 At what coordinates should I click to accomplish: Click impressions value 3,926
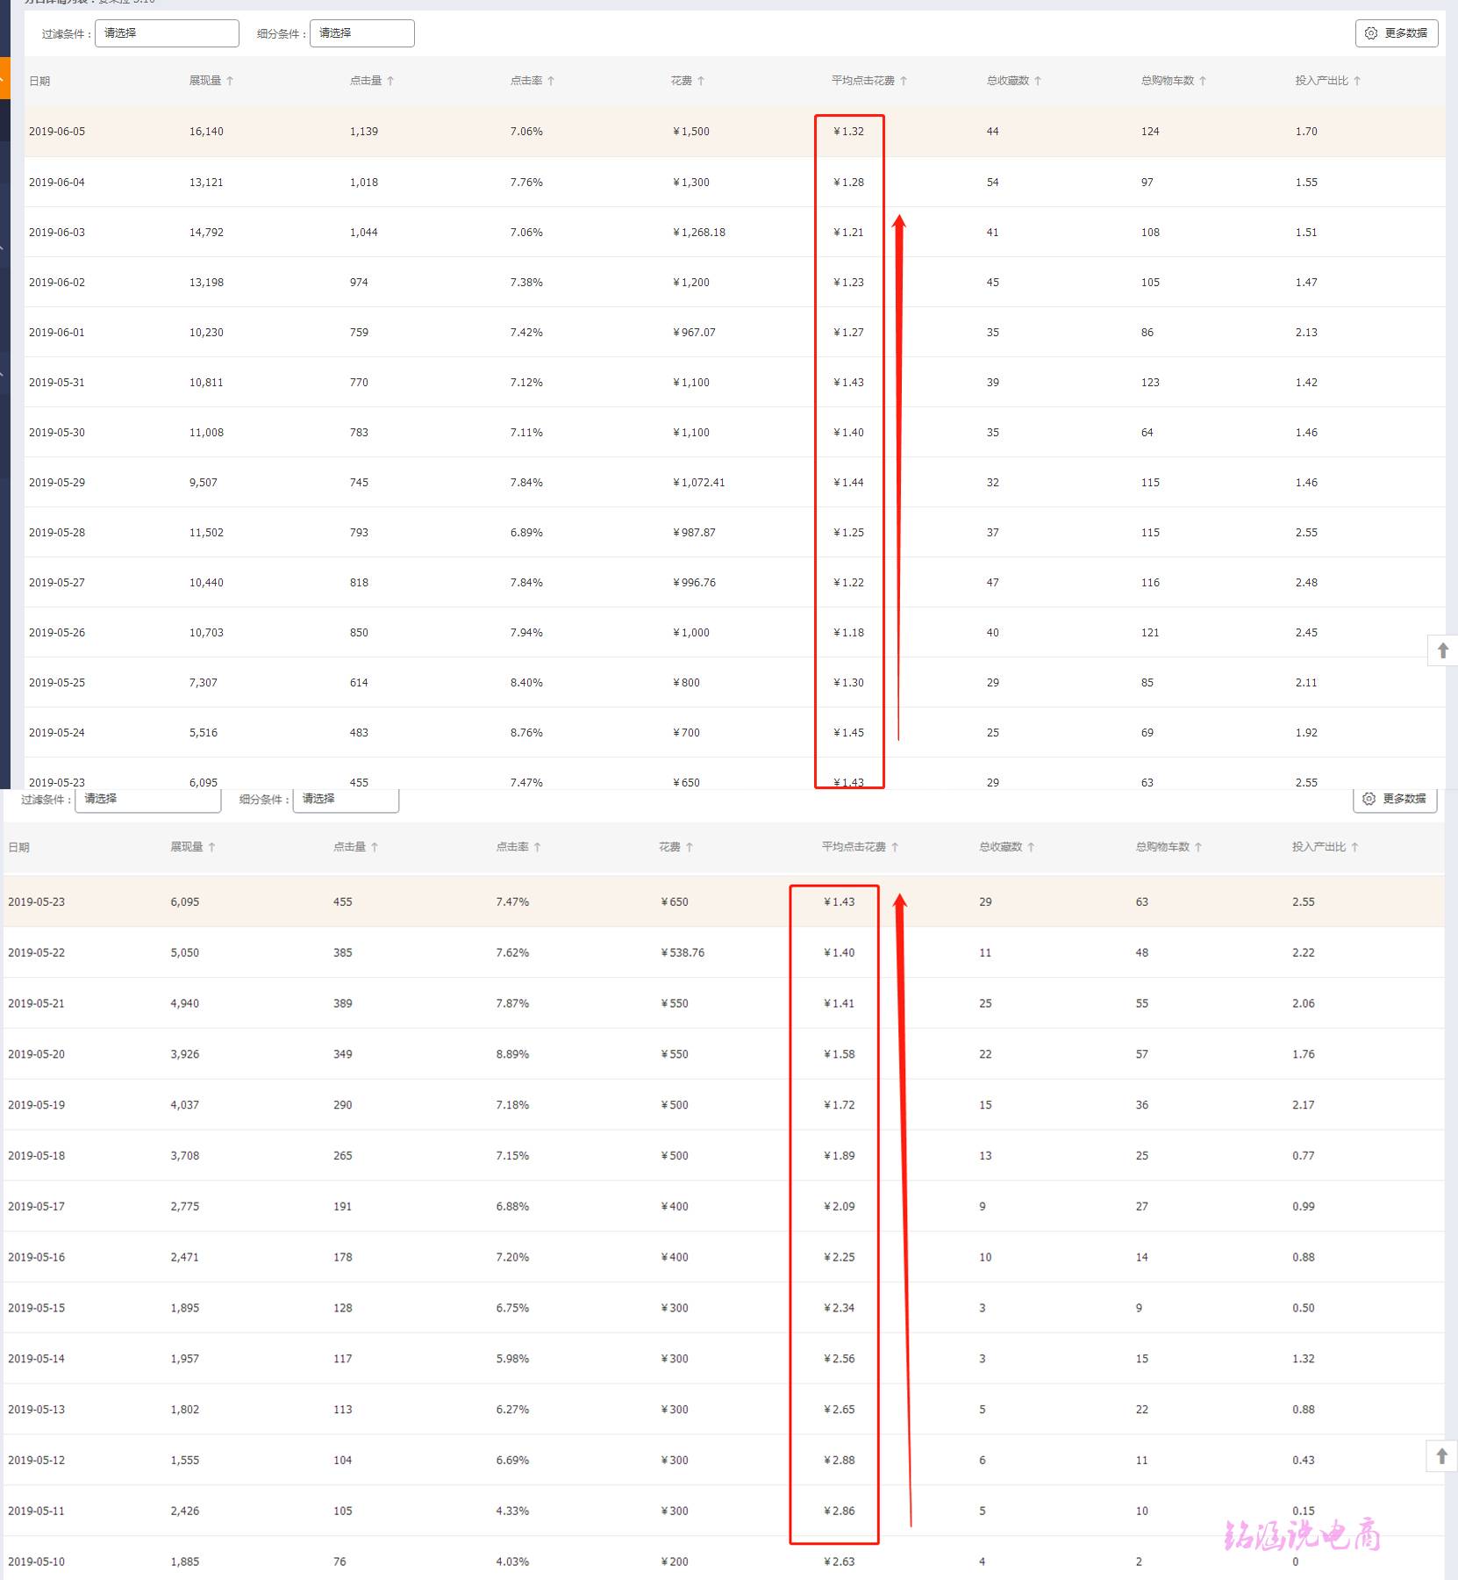coord(185,1054)
